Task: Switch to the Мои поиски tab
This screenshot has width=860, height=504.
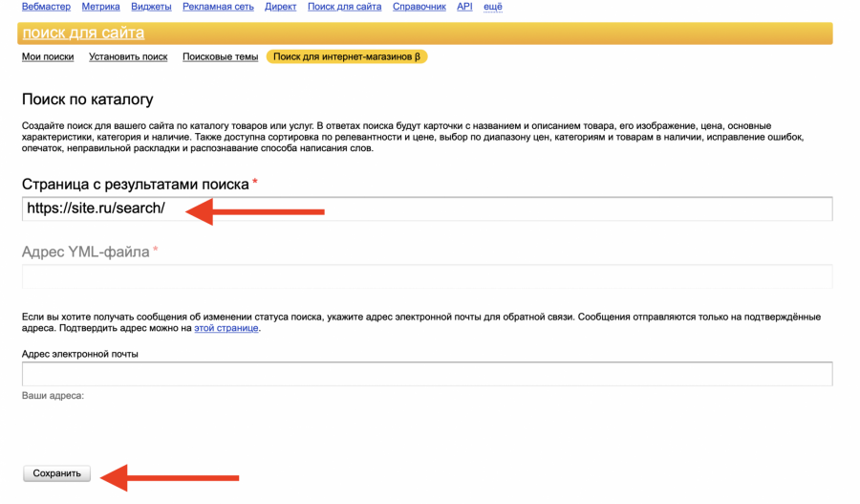Action: (x=48, y=56)
